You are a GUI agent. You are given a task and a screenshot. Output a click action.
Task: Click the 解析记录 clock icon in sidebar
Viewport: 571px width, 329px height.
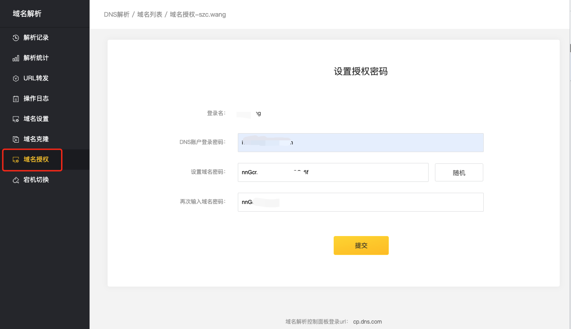15,38
